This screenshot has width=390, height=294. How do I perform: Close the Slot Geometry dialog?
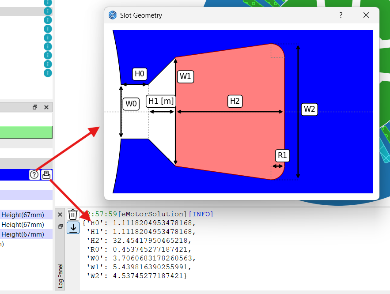366,15
